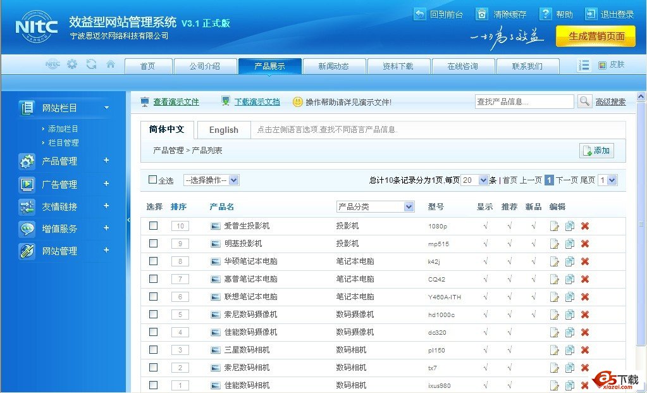Click the refresh icon in top navigation bar

92,65
